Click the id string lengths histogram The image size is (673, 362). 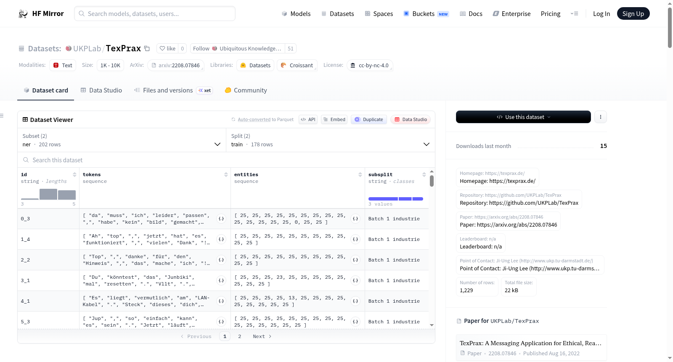coord(48,194)
